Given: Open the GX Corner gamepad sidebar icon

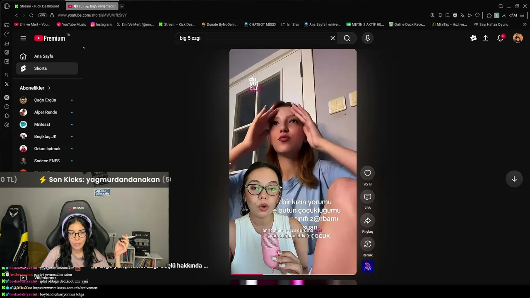Looking at the screenshot, I should 7,25.
